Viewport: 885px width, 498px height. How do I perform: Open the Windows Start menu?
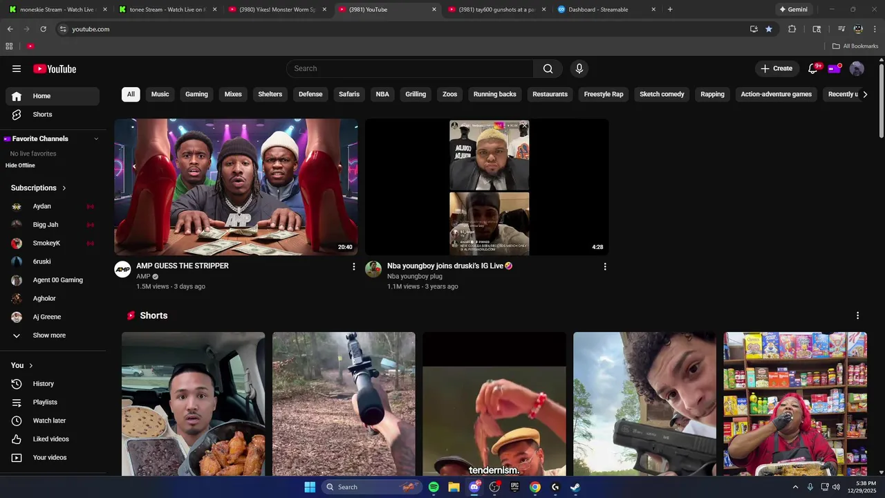point(310,487)
